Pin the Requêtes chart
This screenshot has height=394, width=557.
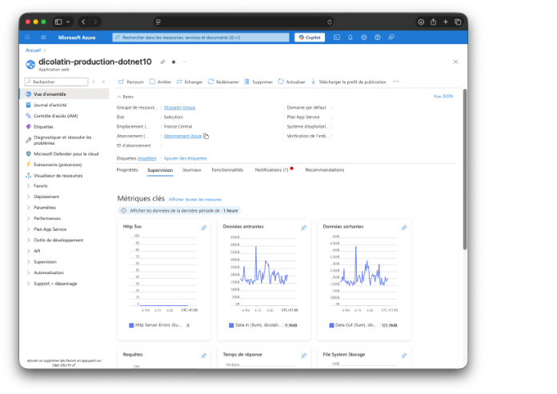click(203, 356)
